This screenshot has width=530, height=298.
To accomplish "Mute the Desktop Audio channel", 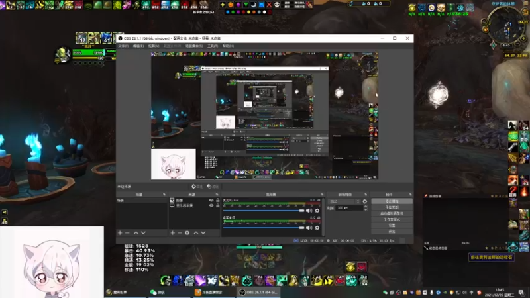I will point(309,228).
